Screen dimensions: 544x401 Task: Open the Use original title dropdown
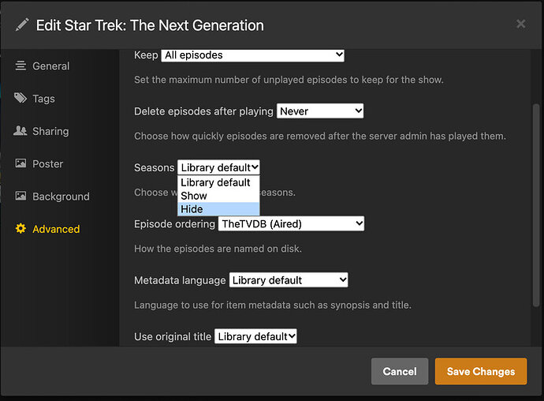click(255, 336)
